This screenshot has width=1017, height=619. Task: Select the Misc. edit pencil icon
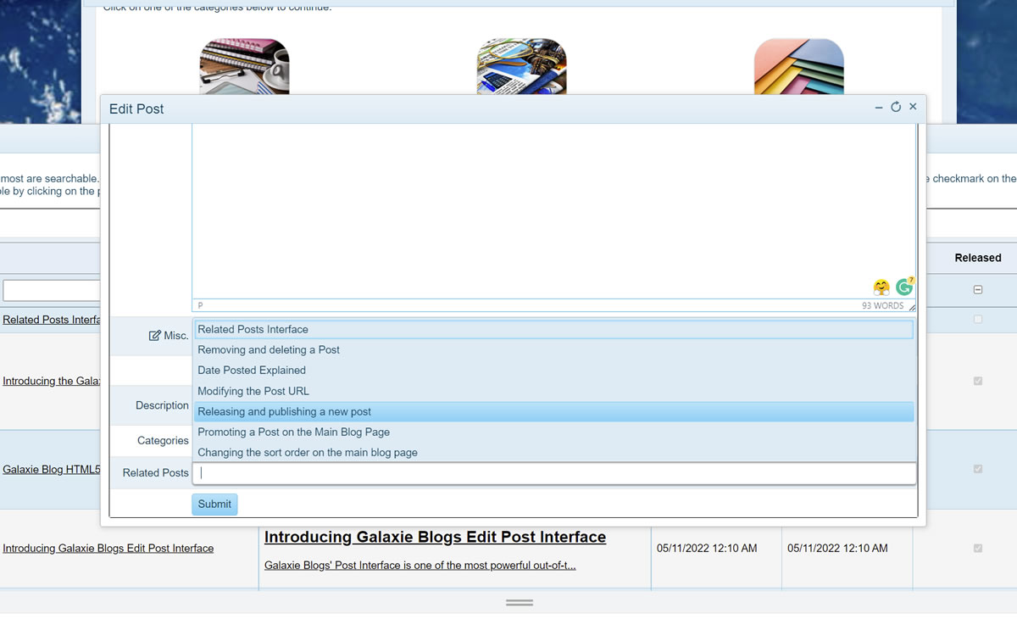pos(156,335)
